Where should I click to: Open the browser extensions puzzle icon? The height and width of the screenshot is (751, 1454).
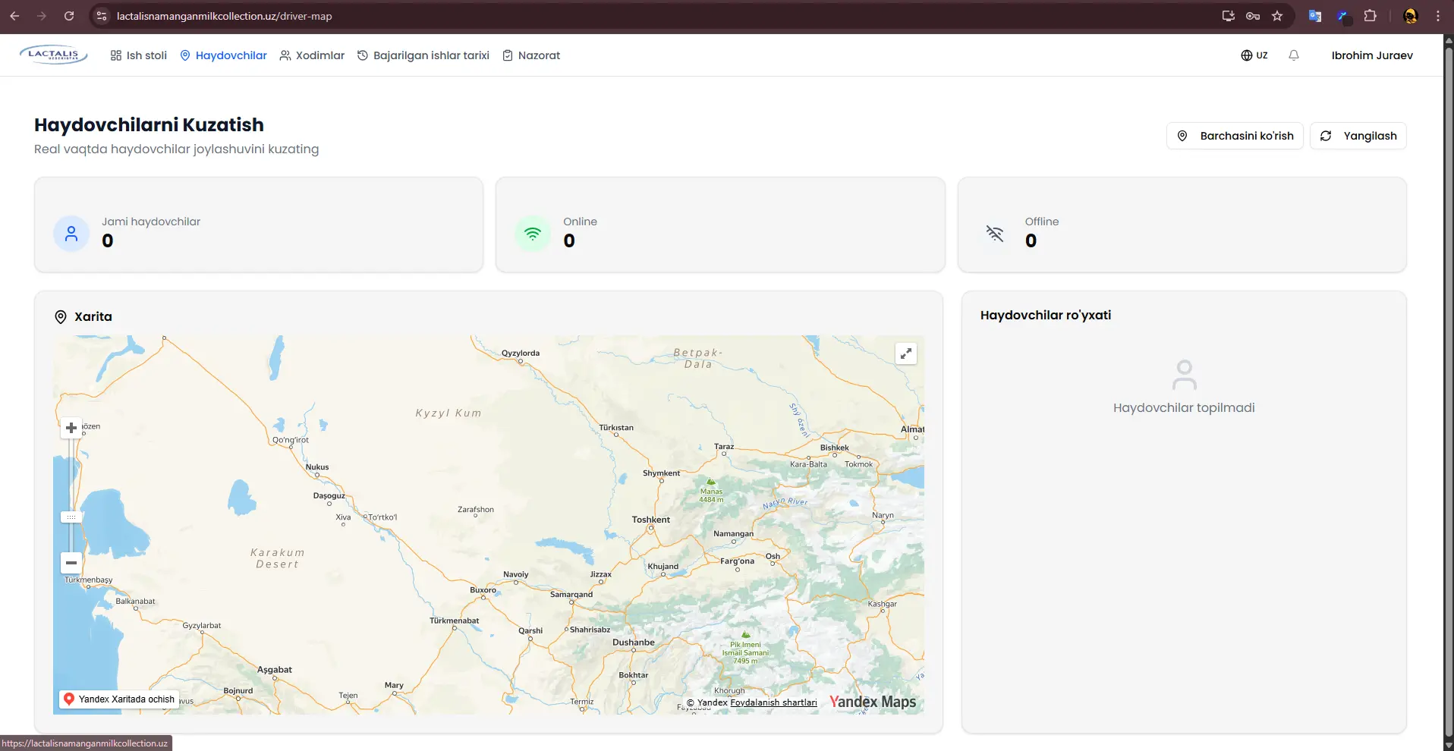coord(1370,16)
